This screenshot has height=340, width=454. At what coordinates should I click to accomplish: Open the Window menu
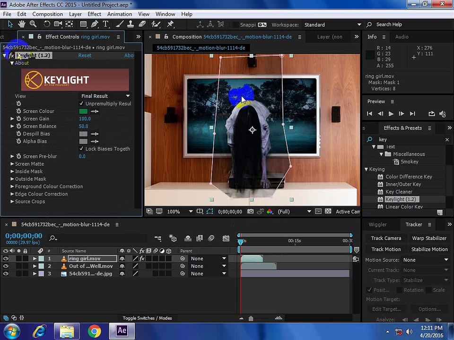pyautogui.click(x=166, y=14)
